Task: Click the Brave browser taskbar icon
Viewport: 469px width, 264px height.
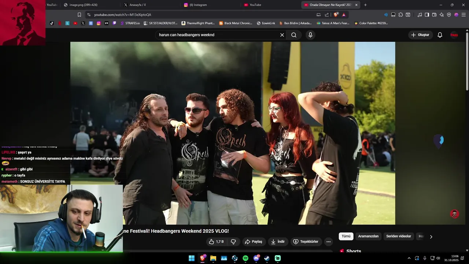Action: tap(203, 258)
